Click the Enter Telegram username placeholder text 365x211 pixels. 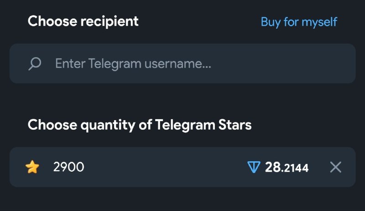pos(133,63)
